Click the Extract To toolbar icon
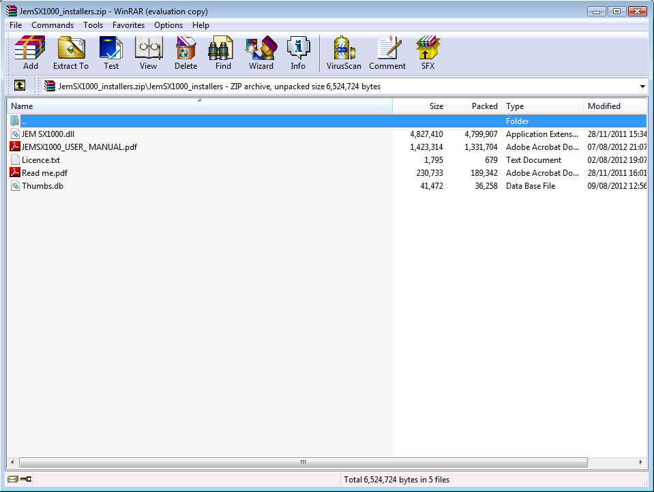 (x=71, y=52)
